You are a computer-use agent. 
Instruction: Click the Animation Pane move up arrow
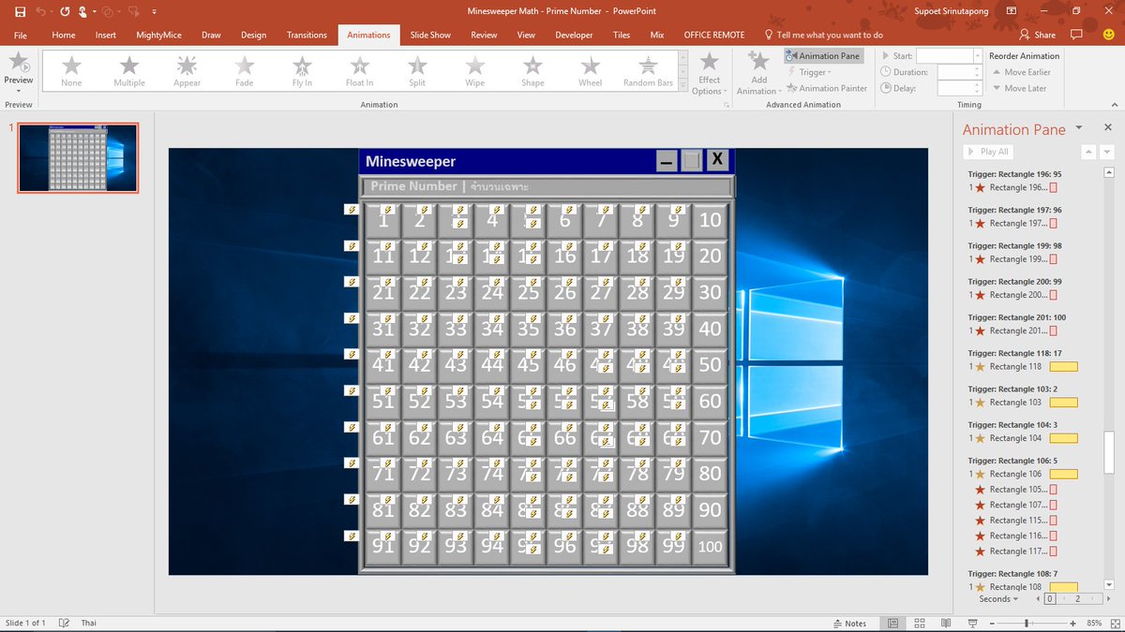(1088, 152)
